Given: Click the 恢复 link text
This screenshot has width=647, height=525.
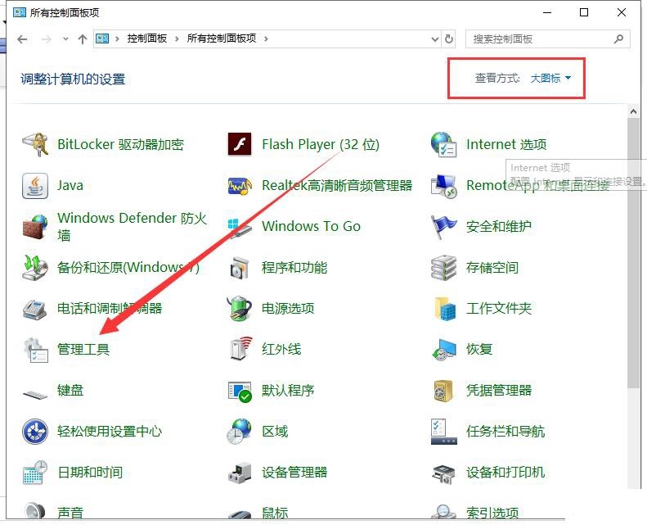Looking at the screenshot, I should (479, 350).
